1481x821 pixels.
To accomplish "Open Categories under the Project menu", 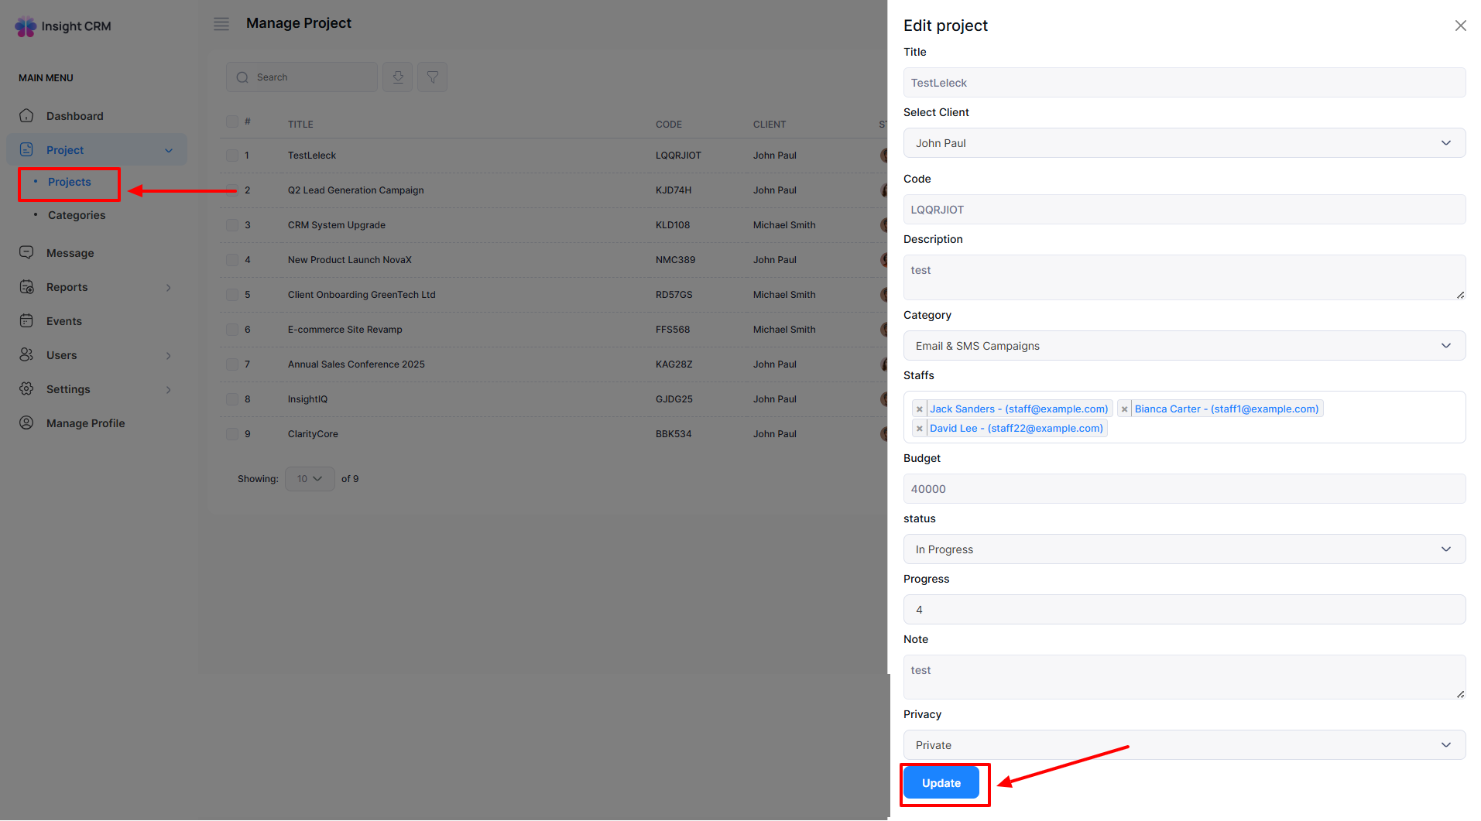I will 77,215.
